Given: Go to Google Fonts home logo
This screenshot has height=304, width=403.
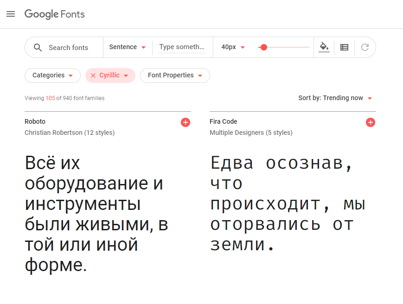Looking at the screenshot, I should coord(54,14).
